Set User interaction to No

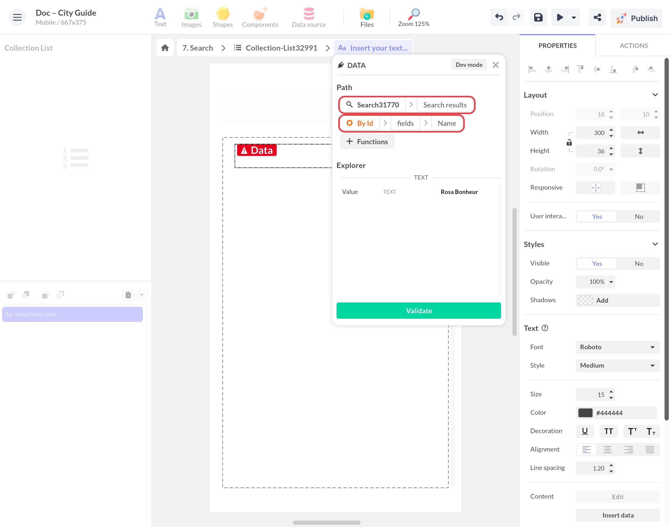(x=639, y=217)
